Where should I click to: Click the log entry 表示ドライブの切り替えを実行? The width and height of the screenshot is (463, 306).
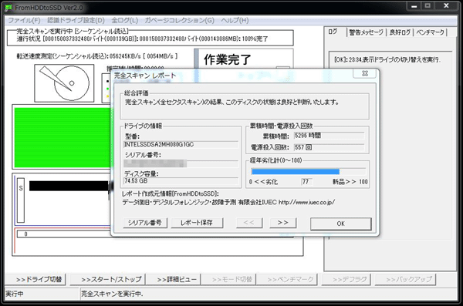[387, 59]
